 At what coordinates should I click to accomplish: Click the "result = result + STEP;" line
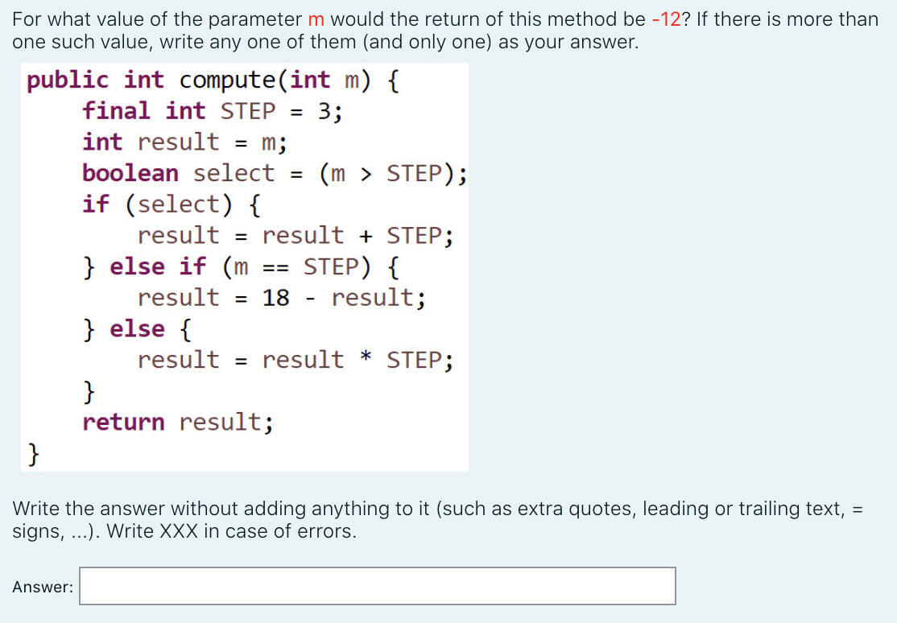click(x=295, y=236)
